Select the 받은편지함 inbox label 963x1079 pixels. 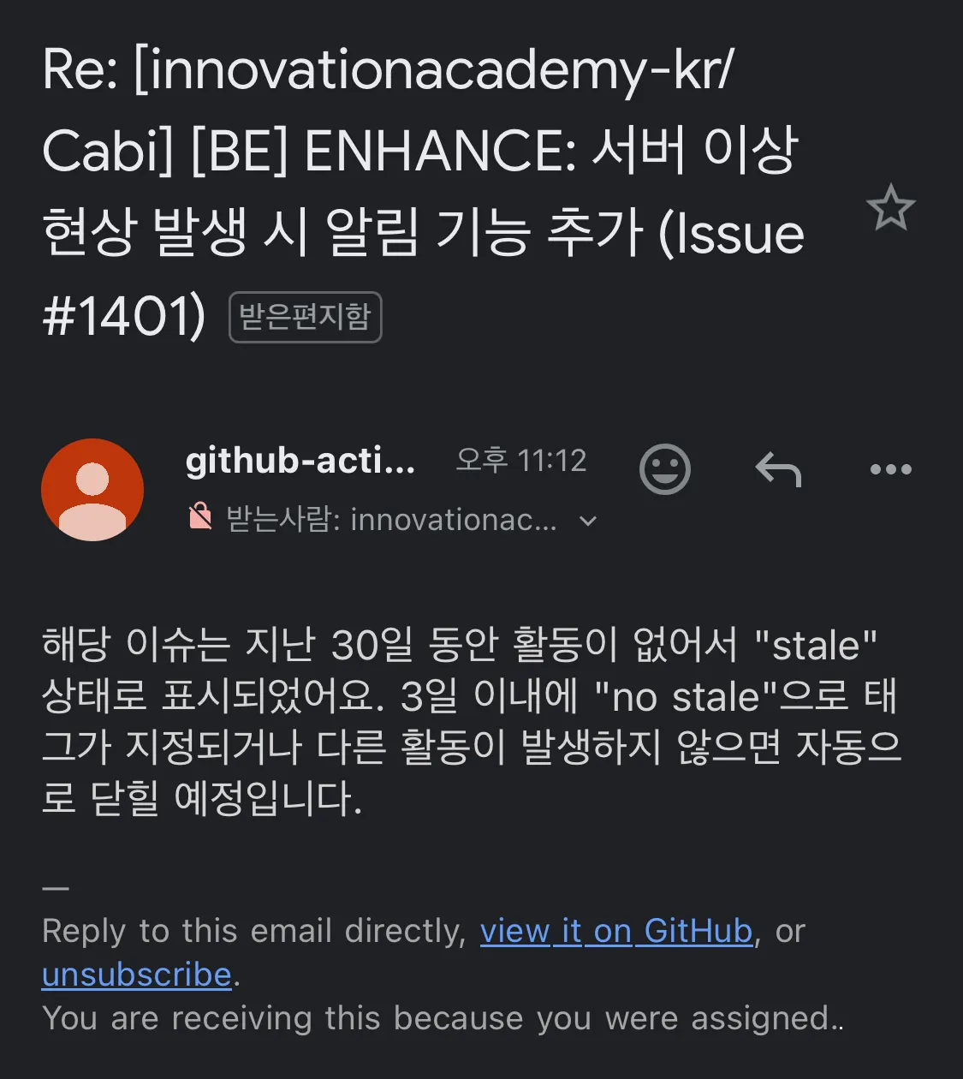tap(305, 317)
